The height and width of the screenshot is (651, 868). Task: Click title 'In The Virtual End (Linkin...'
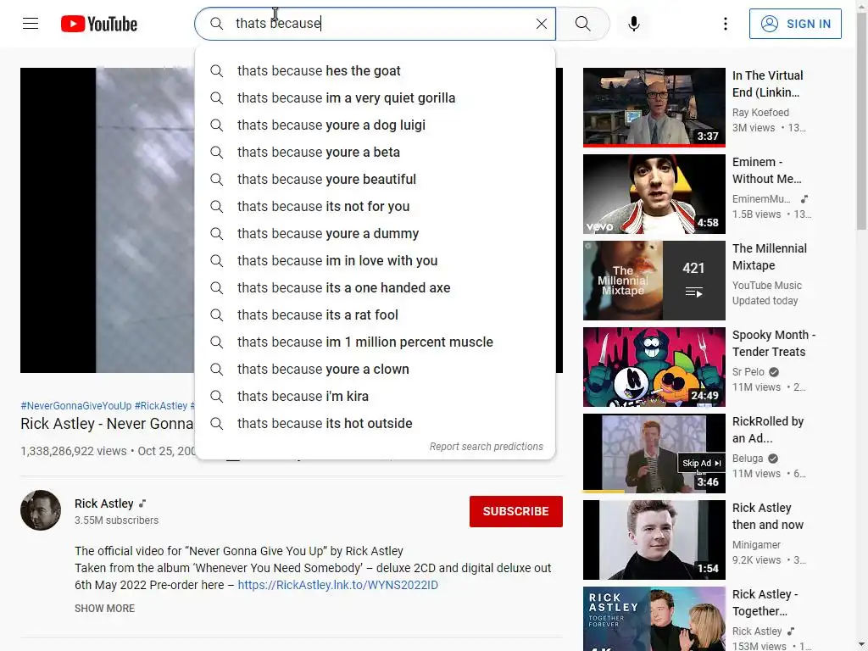[767, 84]
